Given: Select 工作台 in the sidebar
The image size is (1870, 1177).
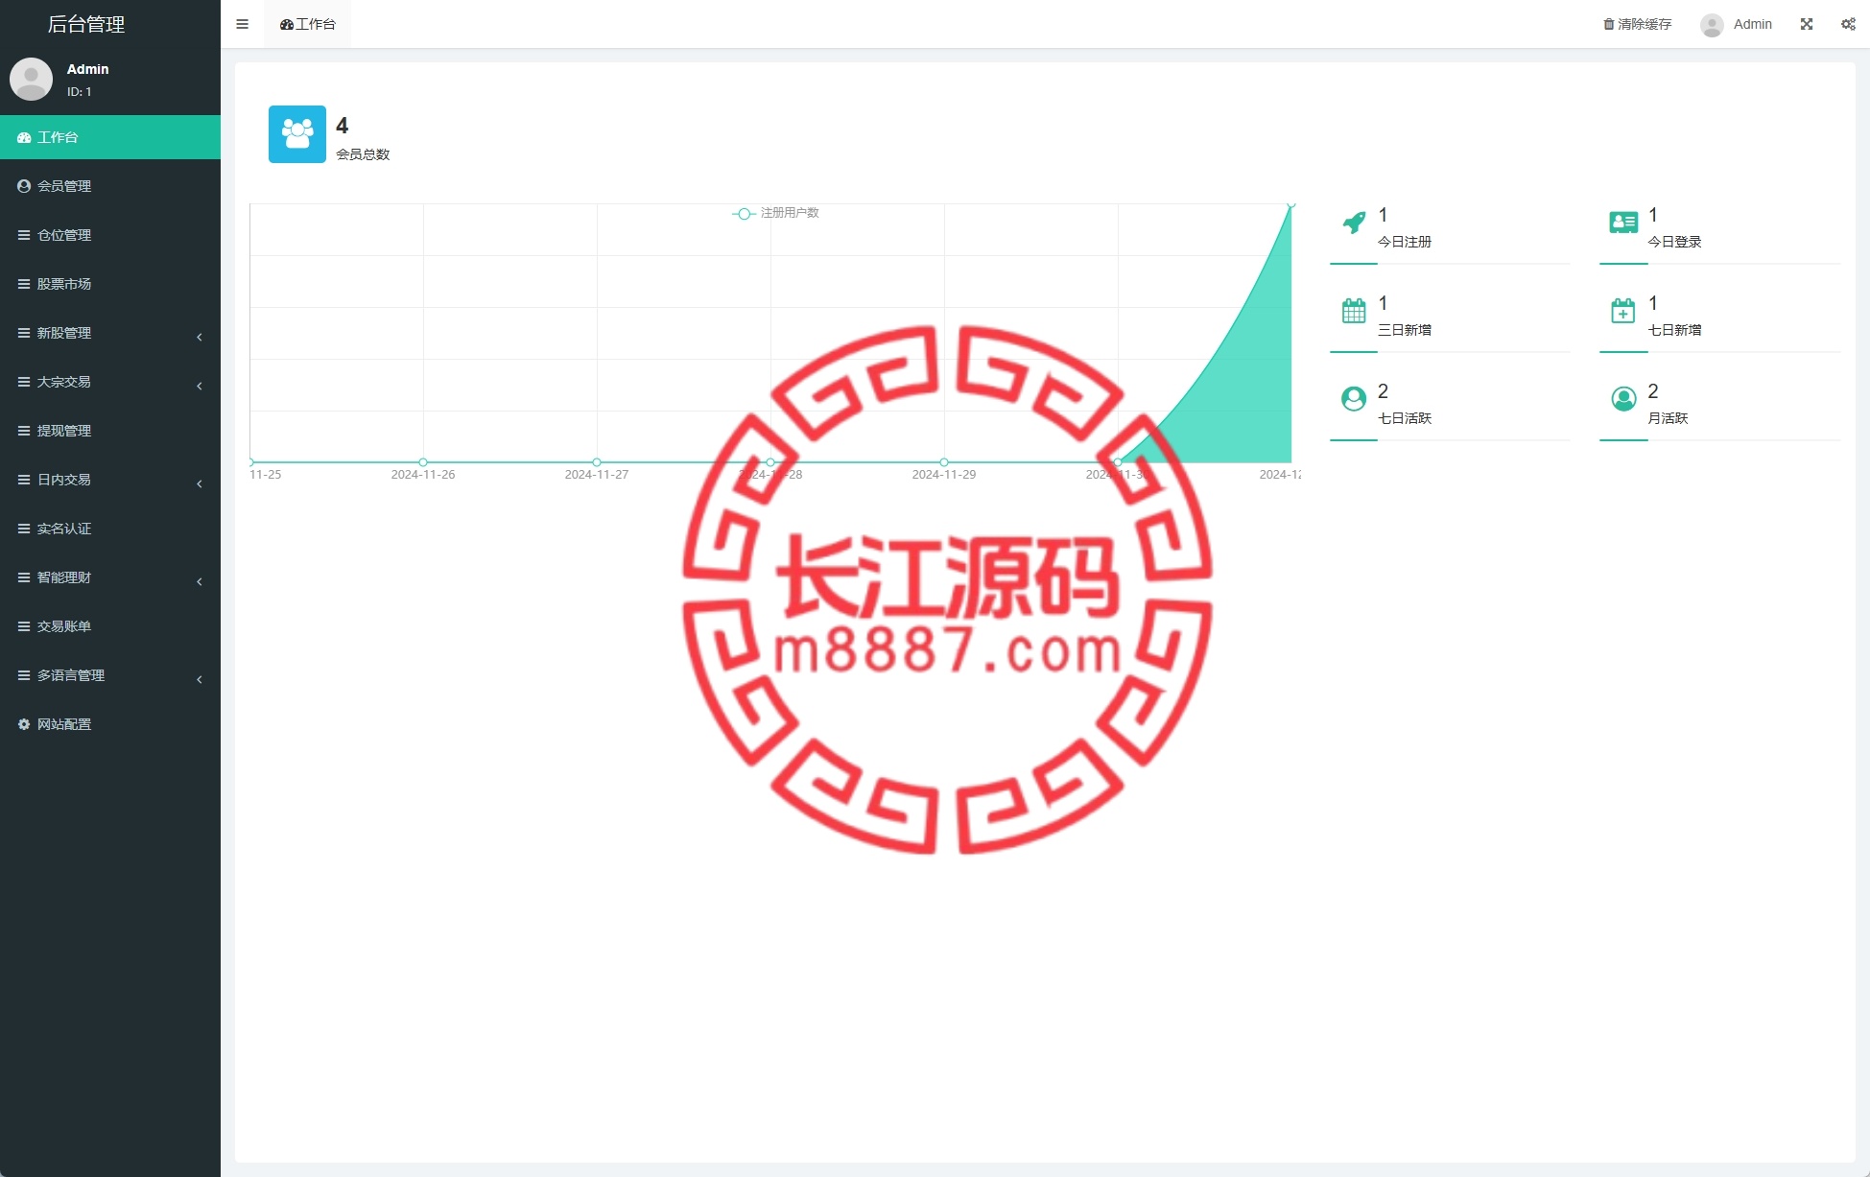Looking at the screenshot, I should point(110,137).
